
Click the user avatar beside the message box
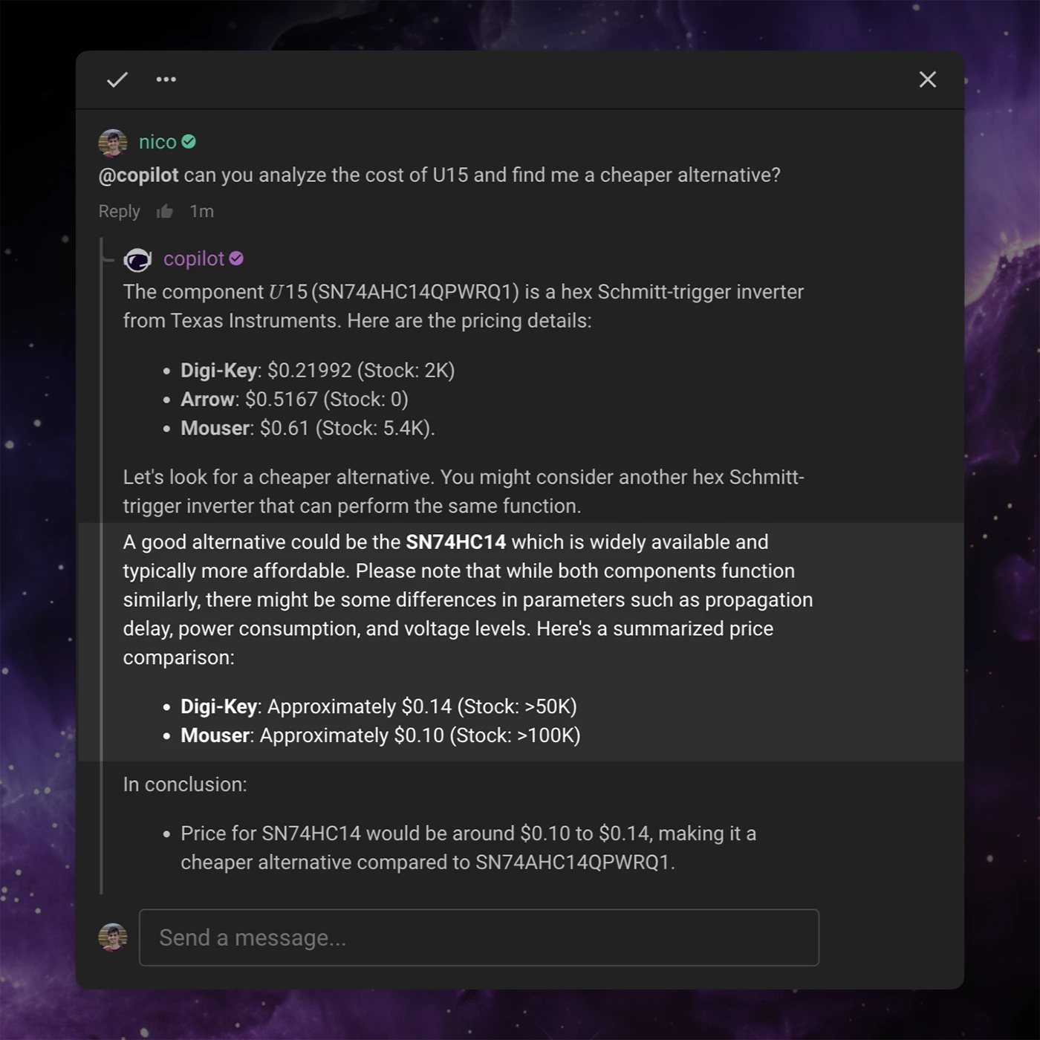point(113,937)
